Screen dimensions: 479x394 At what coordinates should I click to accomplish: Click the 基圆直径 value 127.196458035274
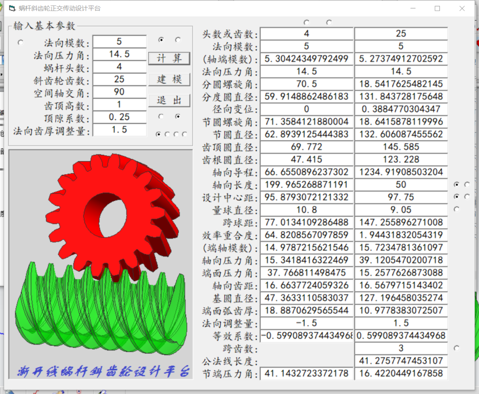pos(401,298)
